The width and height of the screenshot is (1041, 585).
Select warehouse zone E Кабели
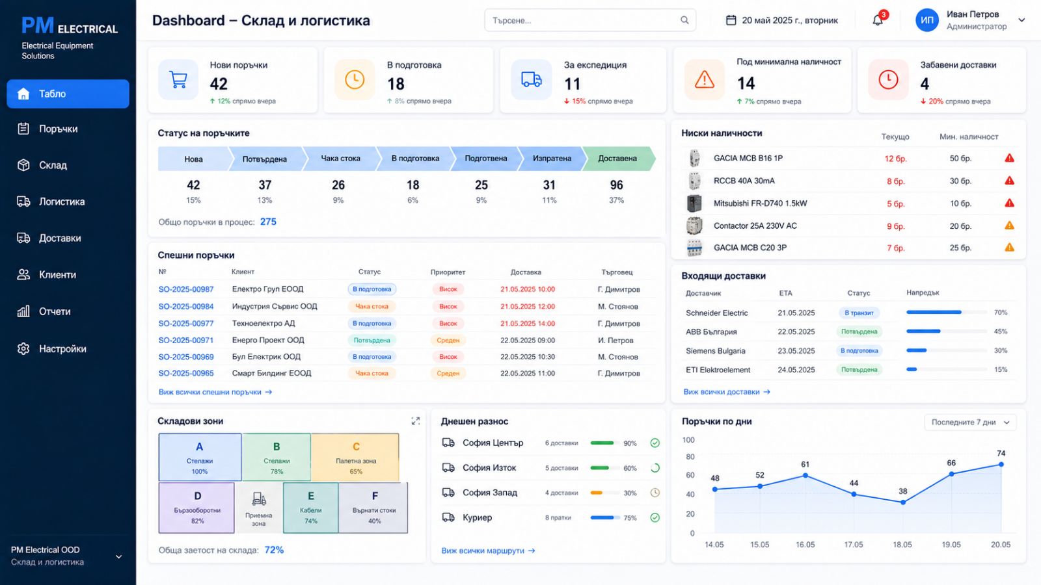coord(311,508)
